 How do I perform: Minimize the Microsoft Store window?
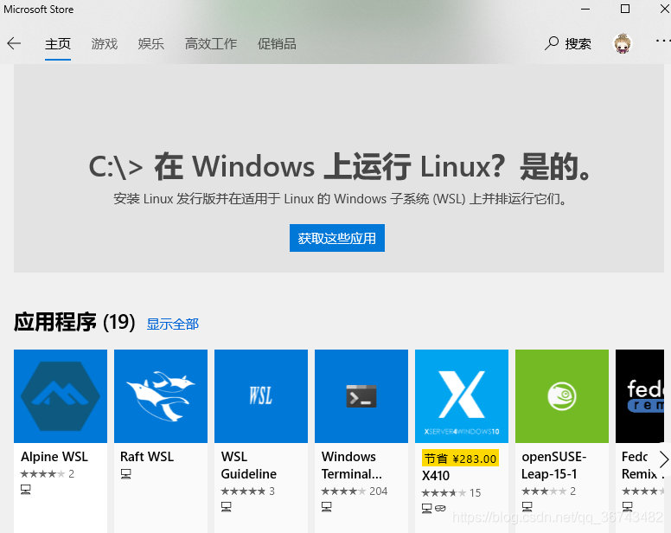coord(585,9)
